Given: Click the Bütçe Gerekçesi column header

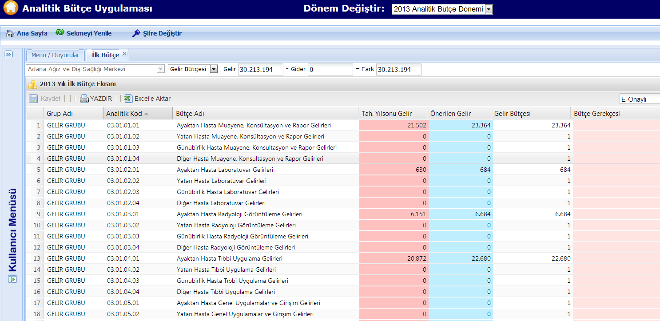Looking at the screenshot, I should point(616,114).
